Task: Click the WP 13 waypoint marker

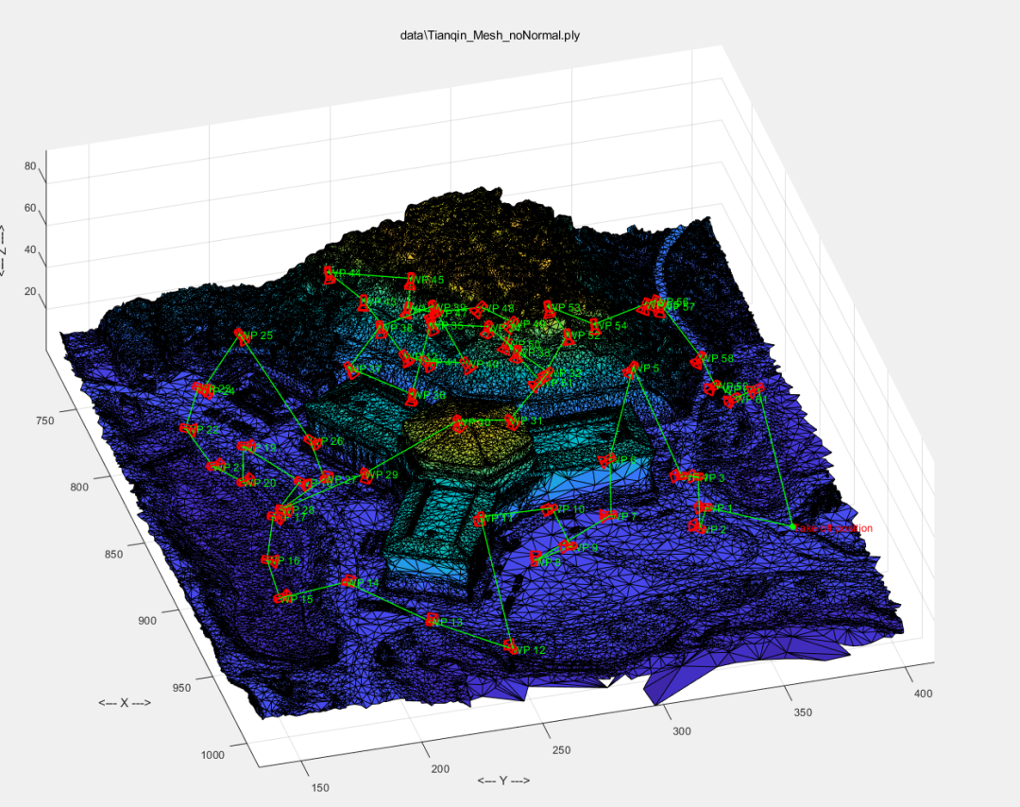Action: click(433, 620)
